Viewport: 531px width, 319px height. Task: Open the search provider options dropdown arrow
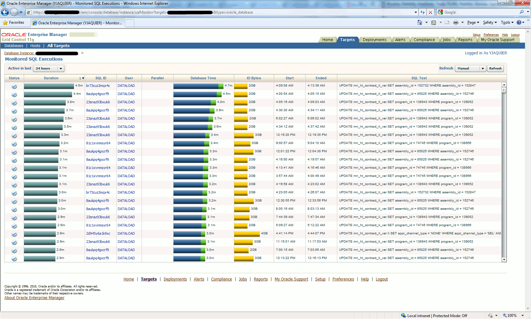528,12
